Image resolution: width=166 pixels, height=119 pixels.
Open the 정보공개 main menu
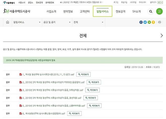click(x=121, y=11)
